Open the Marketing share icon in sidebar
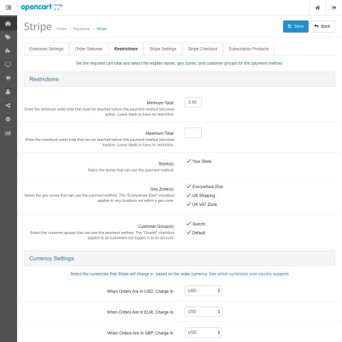Screen dimensions: 342x342 coord(8,105)
